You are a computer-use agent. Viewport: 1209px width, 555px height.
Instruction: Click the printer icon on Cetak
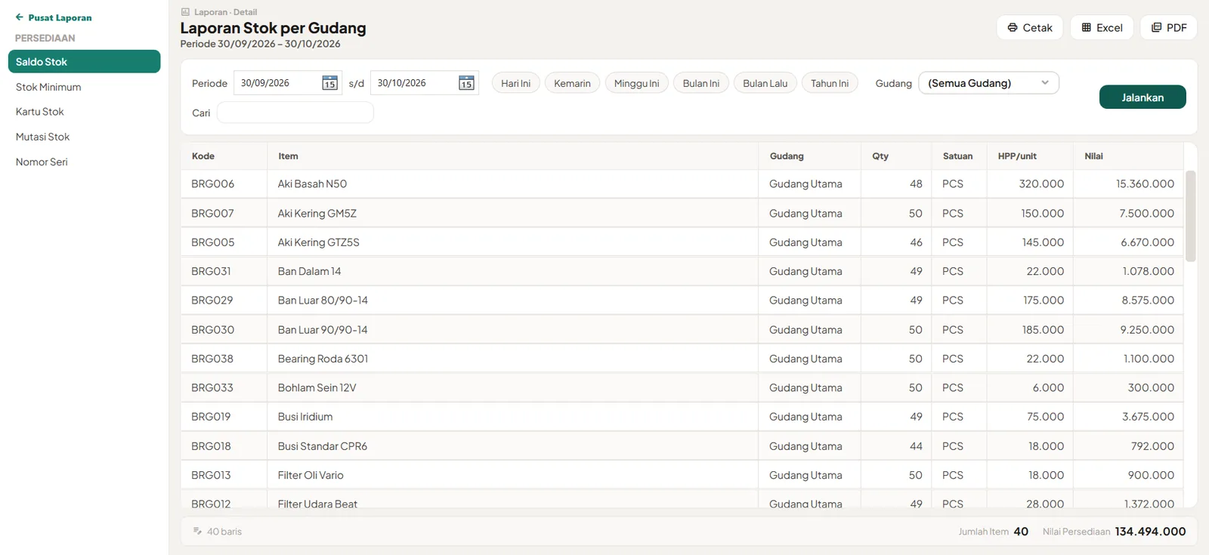1013,28
